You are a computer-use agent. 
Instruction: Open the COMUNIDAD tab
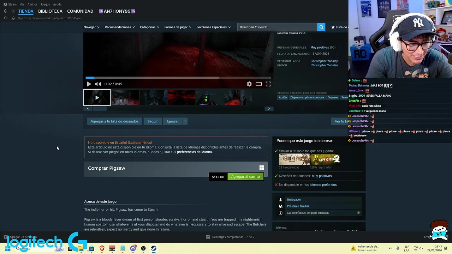(x=80, y=11)
